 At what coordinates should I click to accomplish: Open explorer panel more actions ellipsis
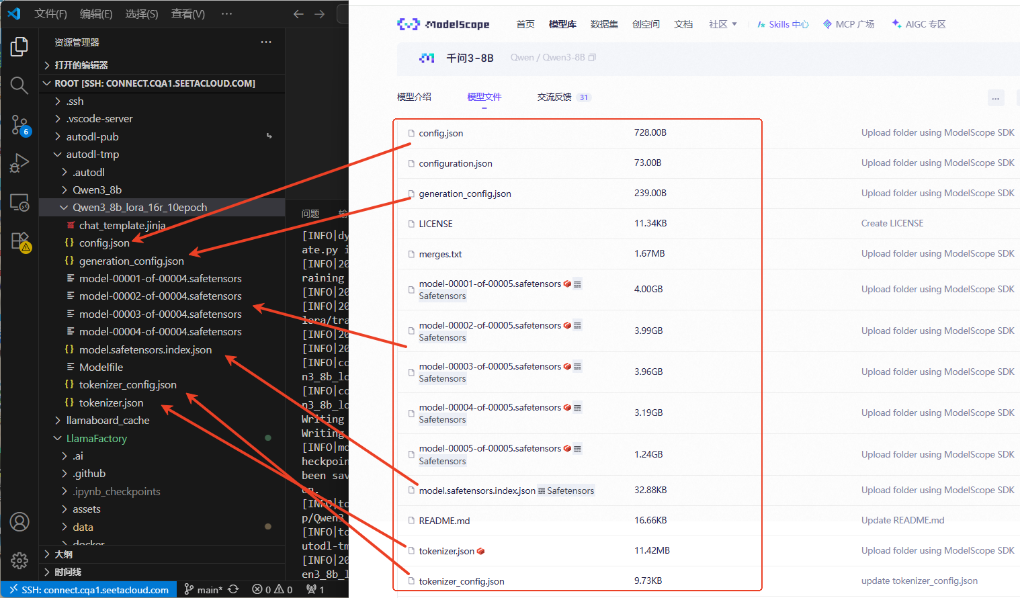pyautogui.click(x=266, y=42)
